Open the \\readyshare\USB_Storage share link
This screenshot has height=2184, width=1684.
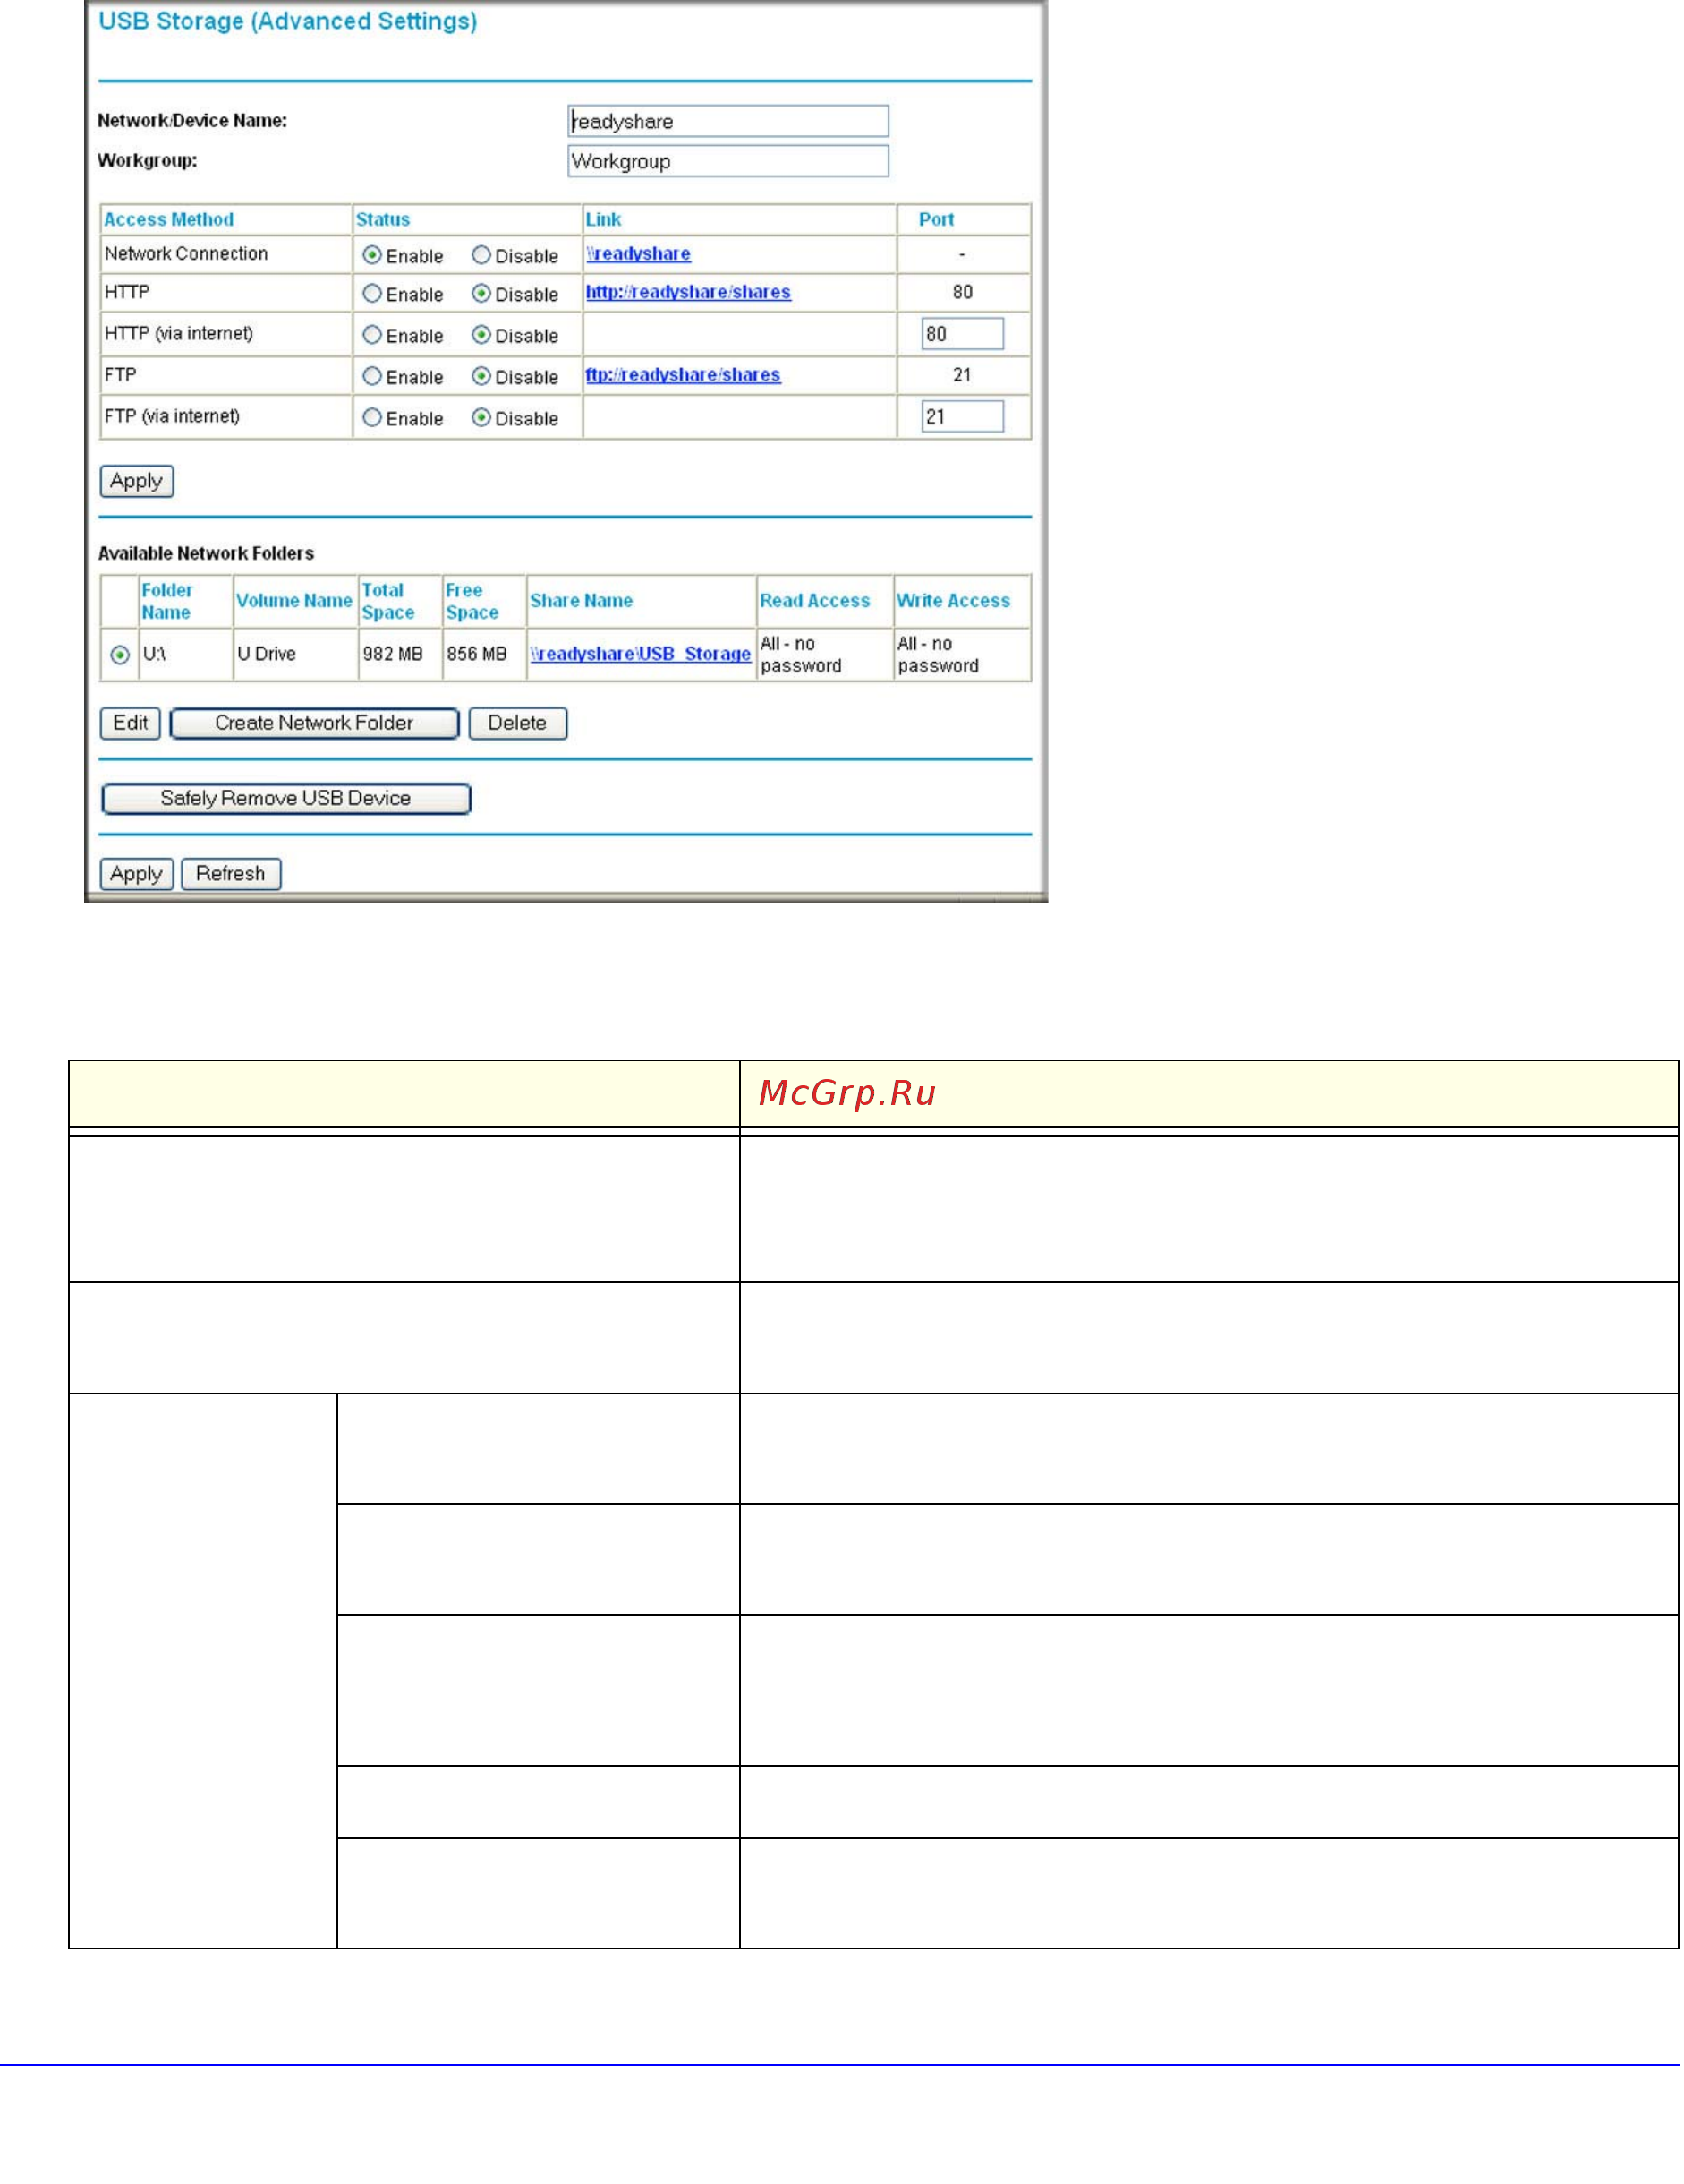click(x=641, y=654)
